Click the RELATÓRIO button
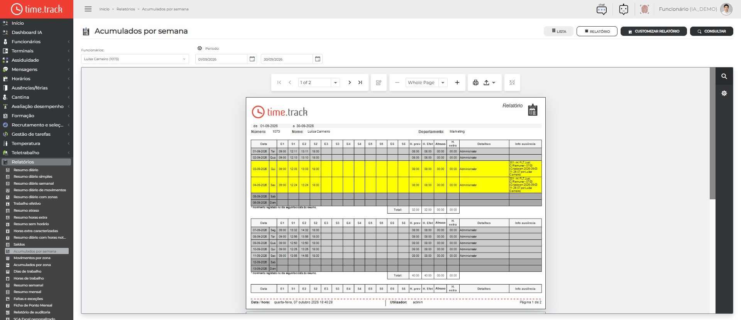The height and width of the screenshot is (320, 741). (x=597, y=31)
